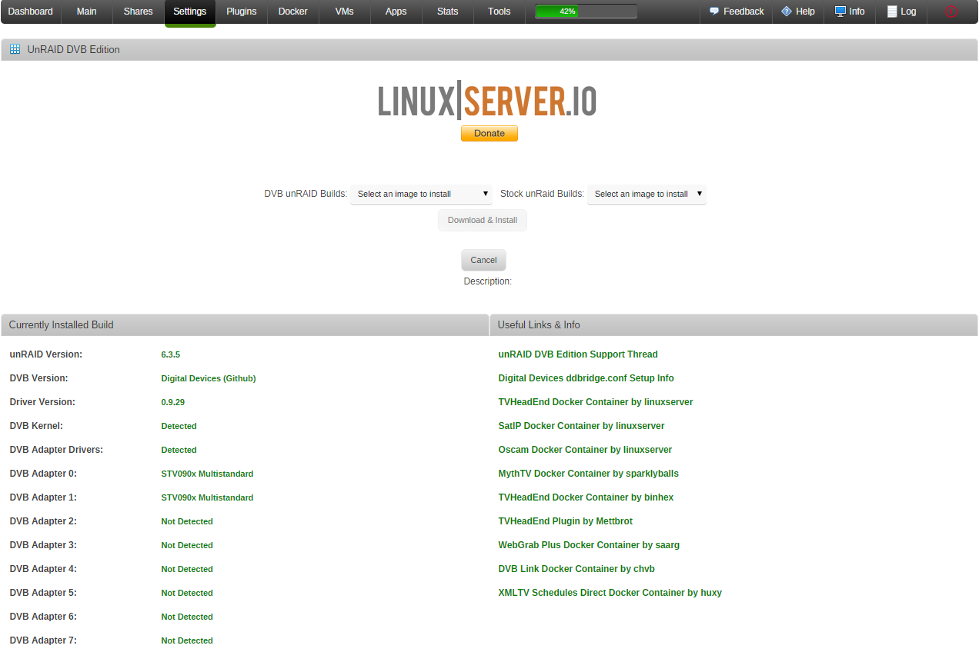The image size is (979, 652).
Task: Open Digital Devices ddbridge.conf Setup Info link
Action: (586, 378)
